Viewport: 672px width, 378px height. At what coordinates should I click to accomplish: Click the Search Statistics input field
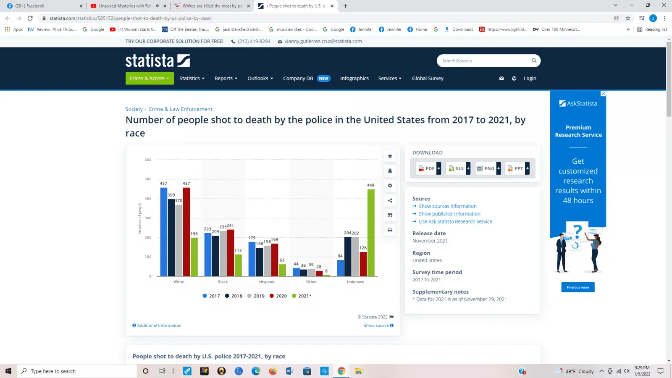(483, 61)
